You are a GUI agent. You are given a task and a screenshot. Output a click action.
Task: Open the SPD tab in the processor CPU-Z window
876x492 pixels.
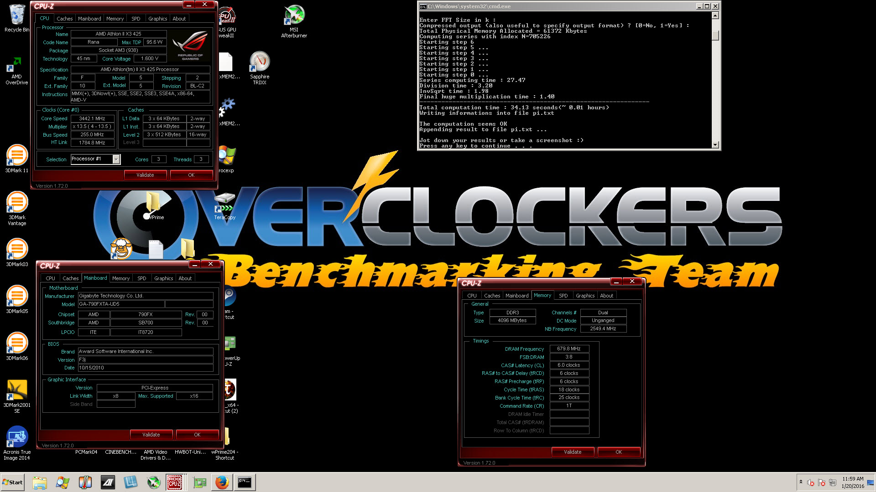click(136, 19)
